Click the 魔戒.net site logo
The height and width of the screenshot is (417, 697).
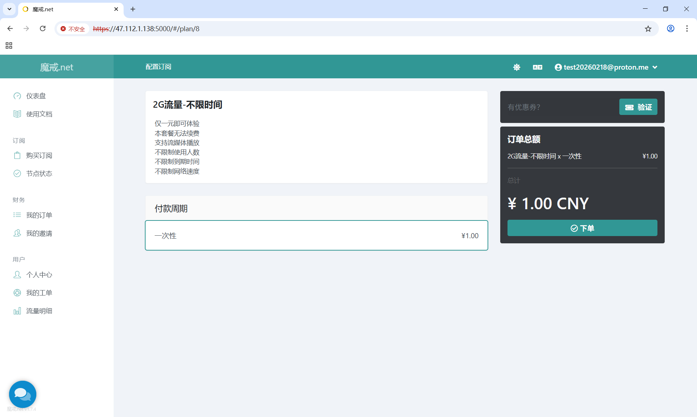tap(57, 67)
